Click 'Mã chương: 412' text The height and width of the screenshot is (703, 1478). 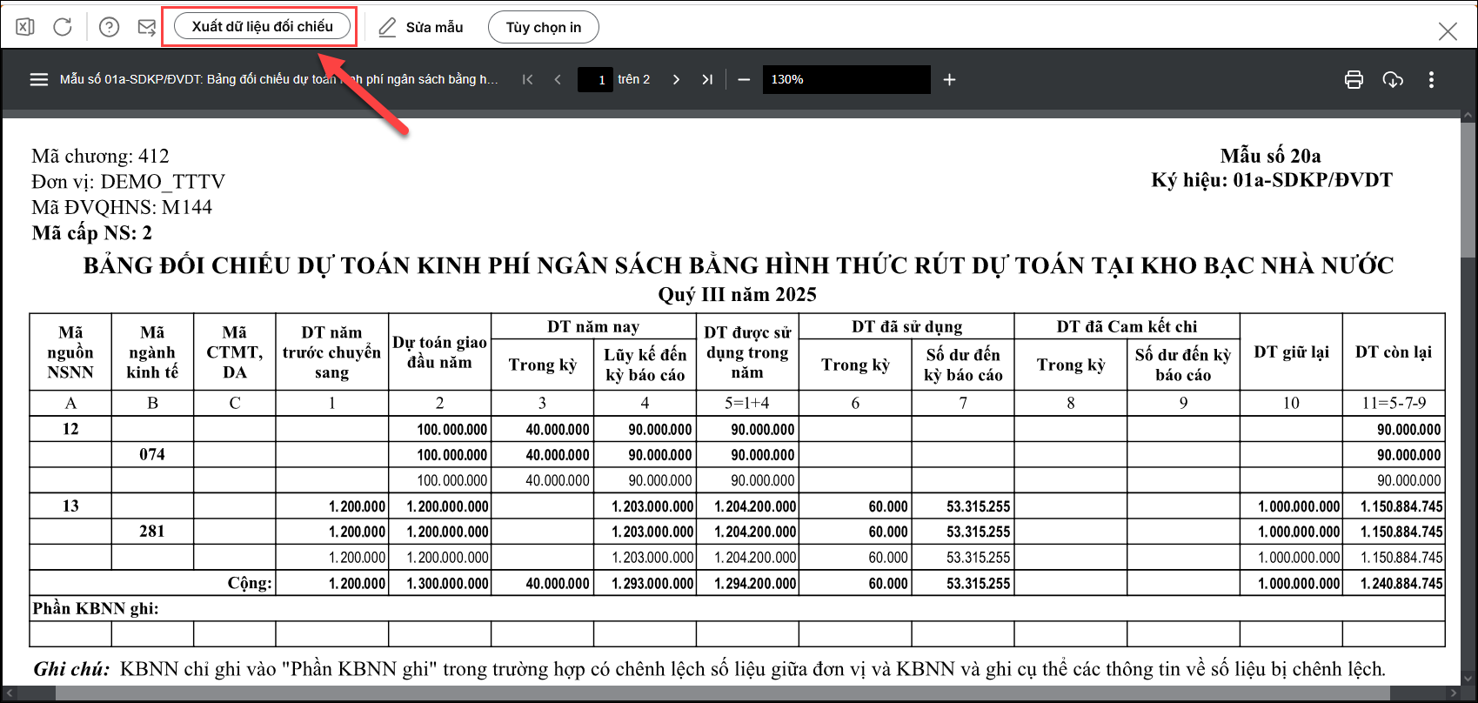pyautogui.click(x=101, y=157)
